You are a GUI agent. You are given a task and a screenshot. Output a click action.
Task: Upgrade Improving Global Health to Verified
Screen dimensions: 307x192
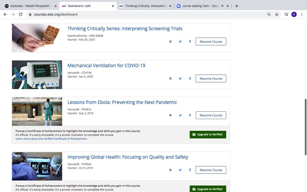[x=208, y=189]
